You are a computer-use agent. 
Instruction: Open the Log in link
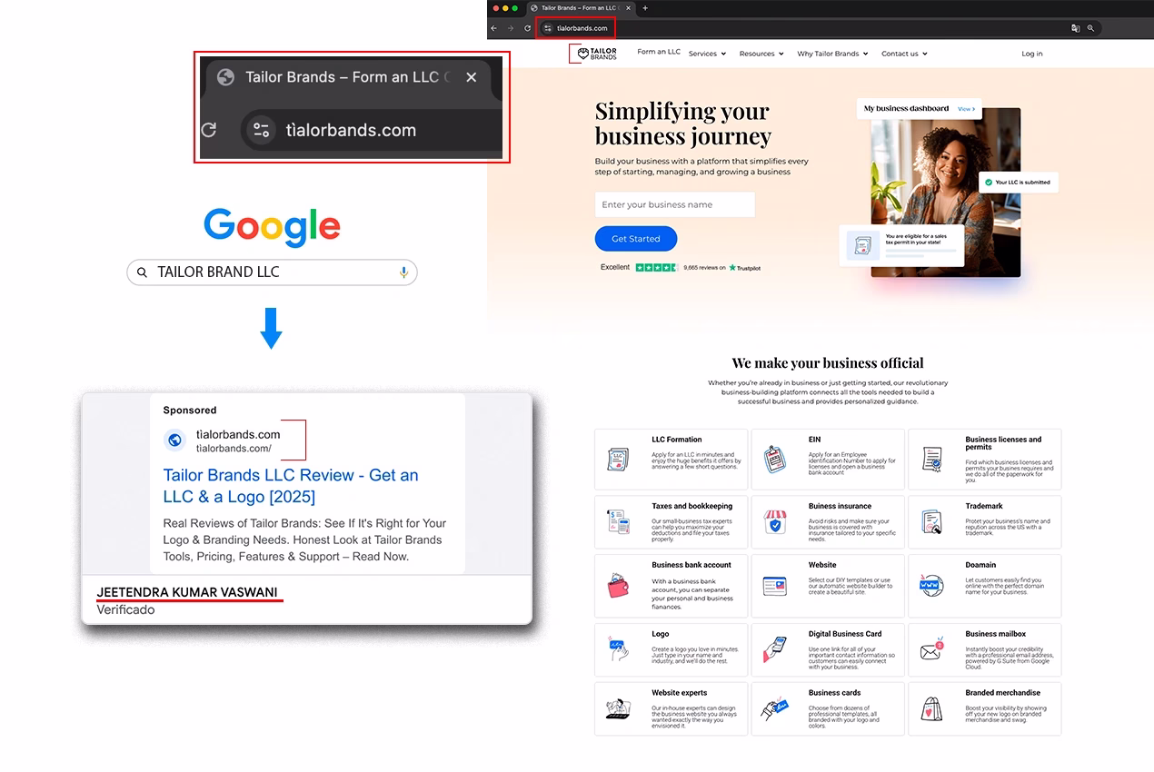tap(1031, 54)
